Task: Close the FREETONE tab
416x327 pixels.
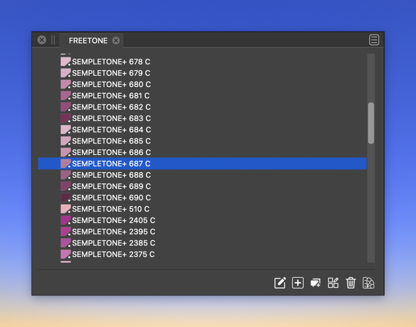Action: (x=116, y=40)
